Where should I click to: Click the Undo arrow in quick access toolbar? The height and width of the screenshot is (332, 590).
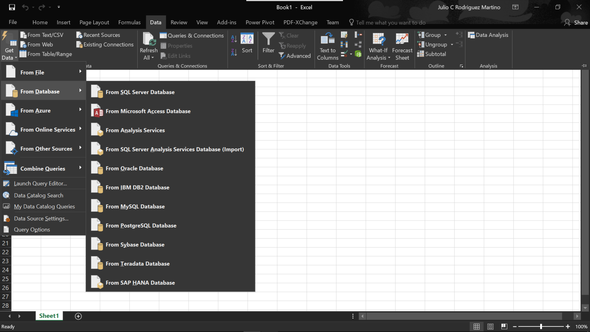point(25,7)
